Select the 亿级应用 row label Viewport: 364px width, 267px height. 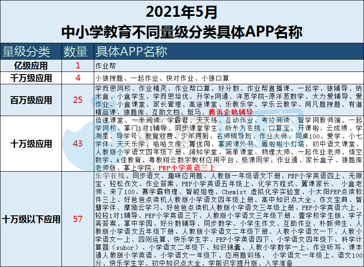pos(31,66)
